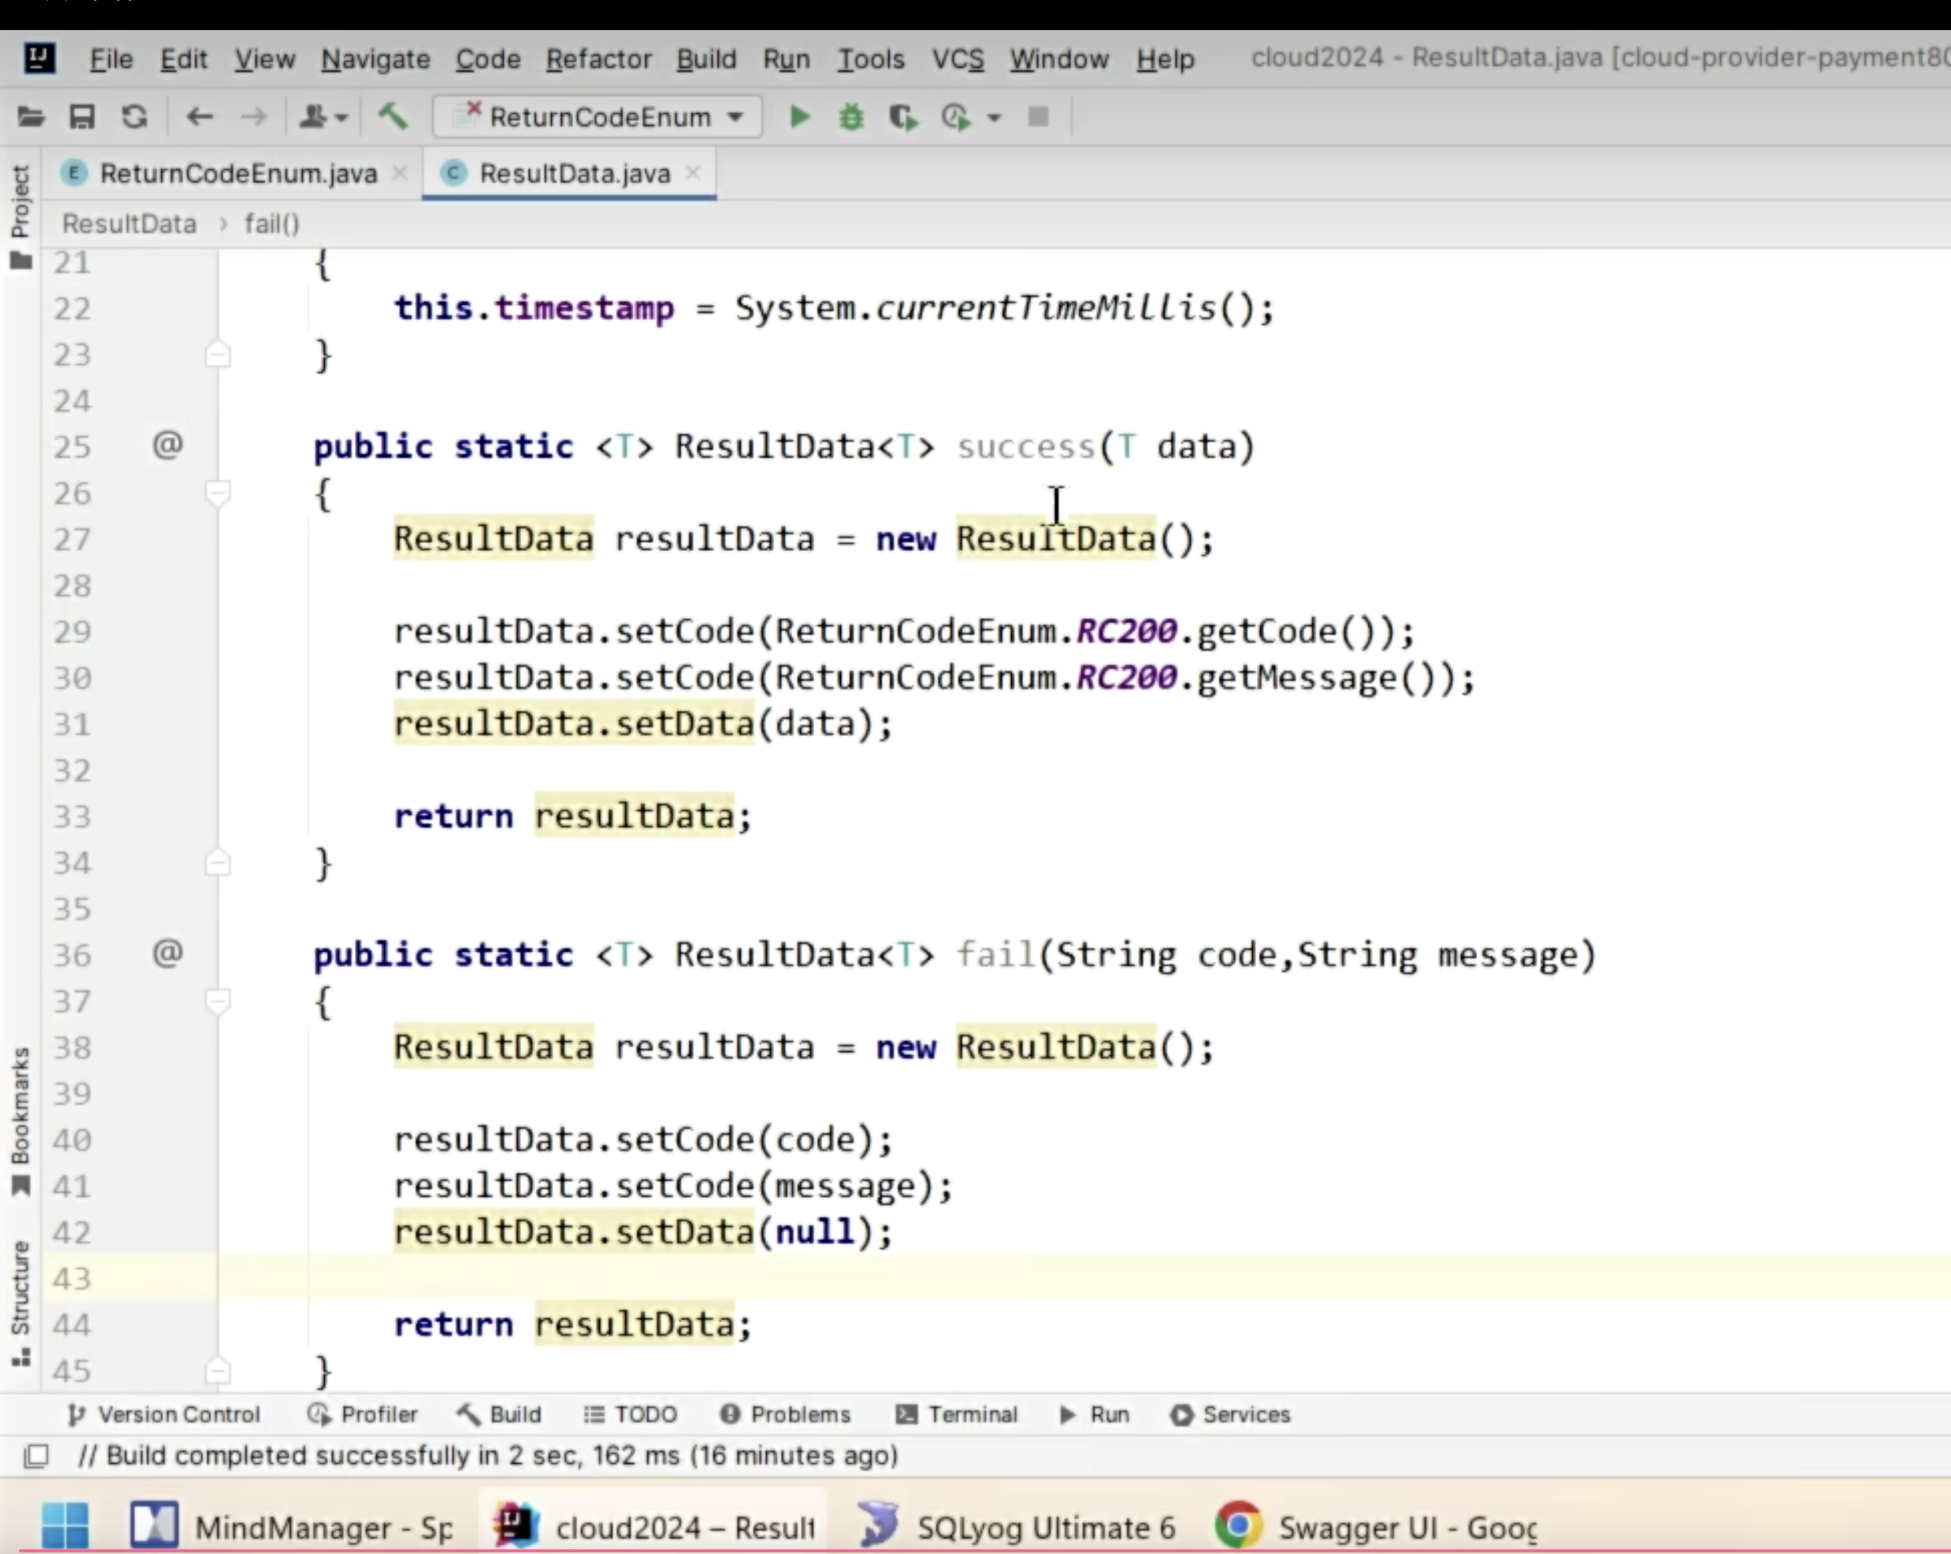Screen dimensions: 1951x1554
Task: Open the Profiler tool window
Action: [362, 1414]
